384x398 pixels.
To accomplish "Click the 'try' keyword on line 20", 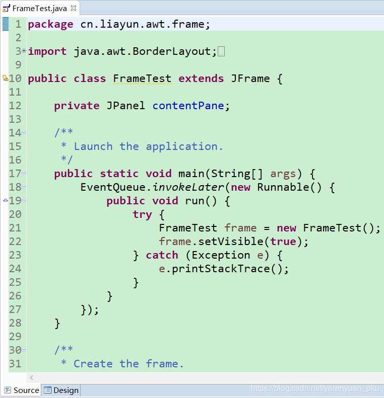I will (142, 215).
